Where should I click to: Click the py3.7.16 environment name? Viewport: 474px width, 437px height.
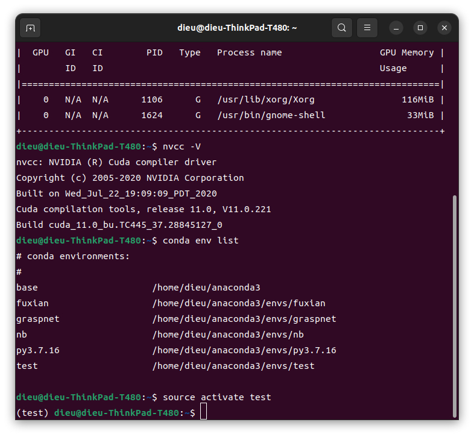coord(38,350)
